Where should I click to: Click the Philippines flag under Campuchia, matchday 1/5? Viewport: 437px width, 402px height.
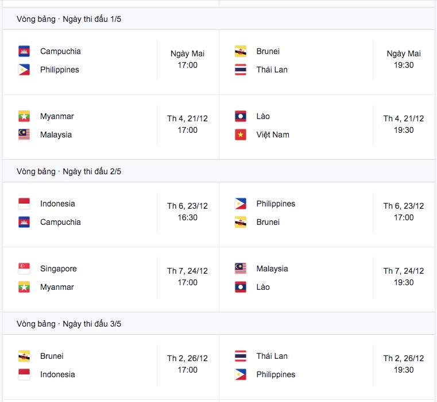click(x=24, y=70)
